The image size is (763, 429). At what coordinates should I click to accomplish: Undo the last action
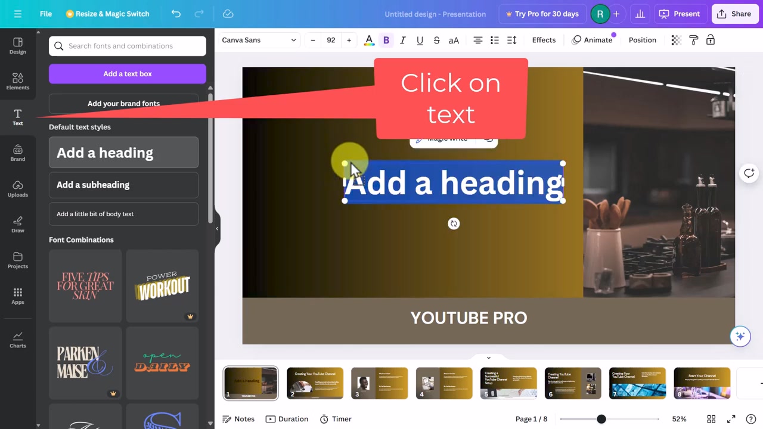click(176, 14)
